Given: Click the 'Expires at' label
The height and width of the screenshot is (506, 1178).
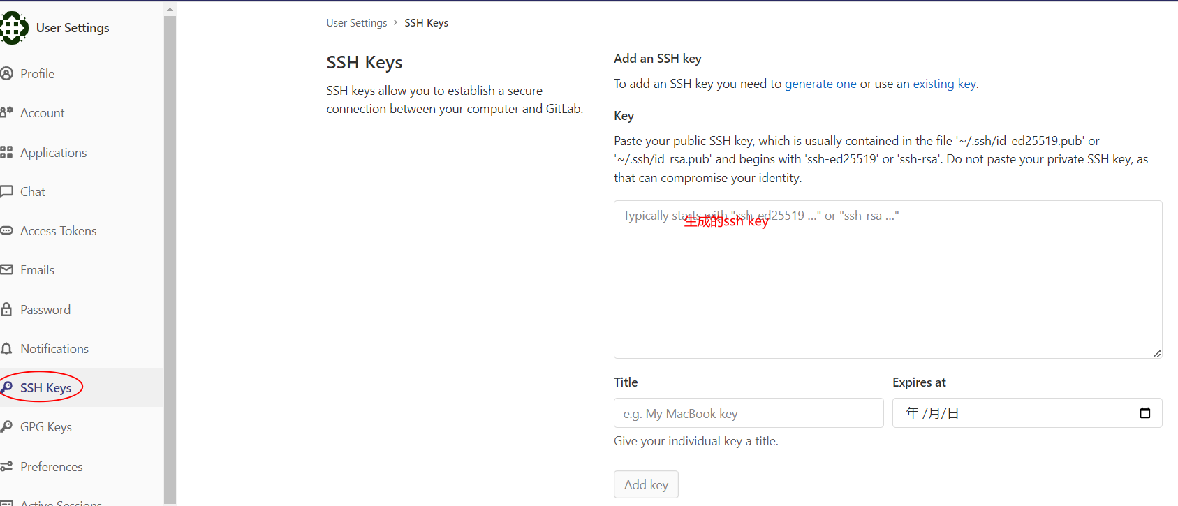Looking at the screenshot, I should coord(919,382).
